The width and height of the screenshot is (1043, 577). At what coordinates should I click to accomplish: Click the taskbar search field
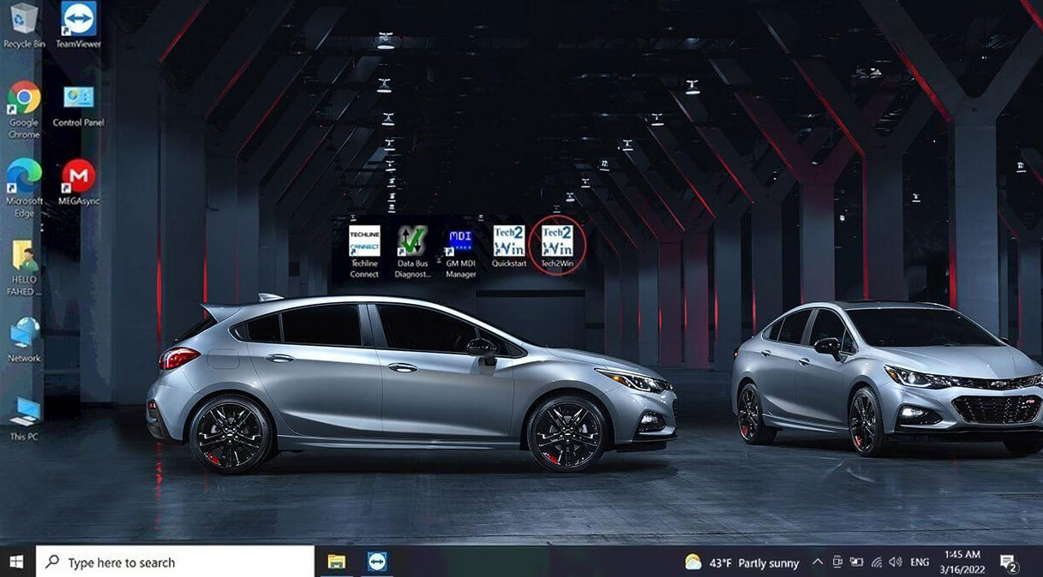click(x=171, y=562)
